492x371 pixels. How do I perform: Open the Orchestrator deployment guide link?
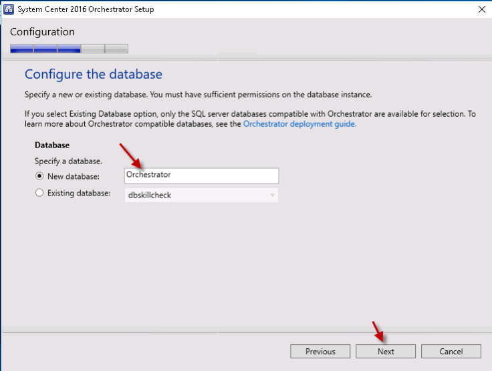[299, 123]
